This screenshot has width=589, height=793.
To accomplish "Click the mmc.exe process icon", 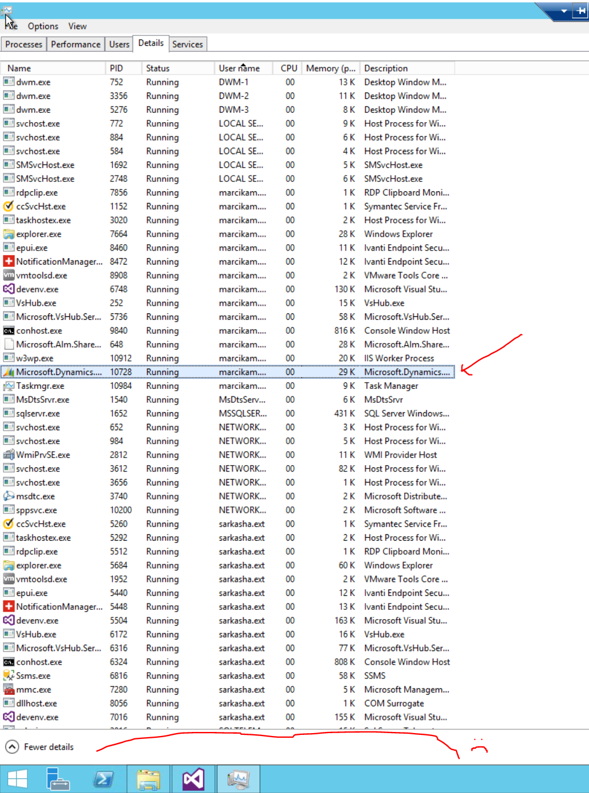I will click(9, 690).
